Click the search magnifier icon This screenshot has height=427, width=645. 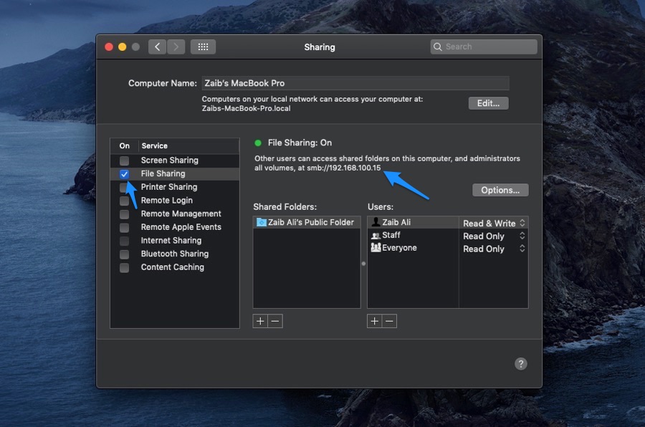pos(438,47)
